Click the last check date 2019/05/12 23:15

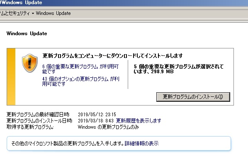click(97, 114)
